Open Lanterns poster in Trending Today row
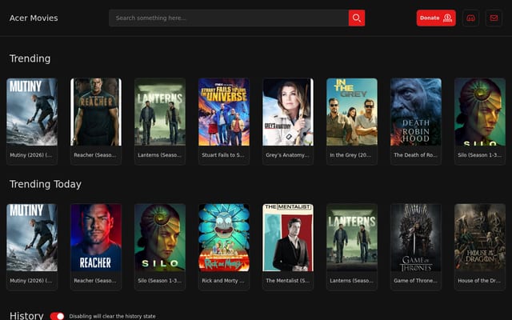512x320 pixels. pyautogui.click(x=352, y=238)
